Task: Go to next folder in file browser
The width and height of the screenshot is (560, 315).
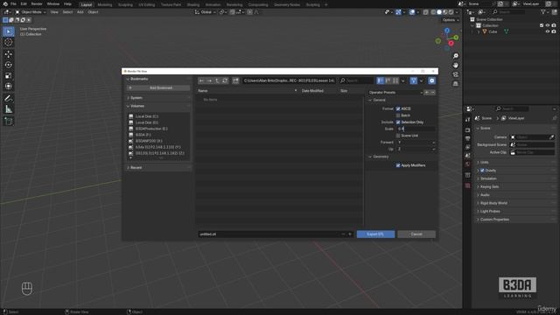Action: click(x=210, y=80)
